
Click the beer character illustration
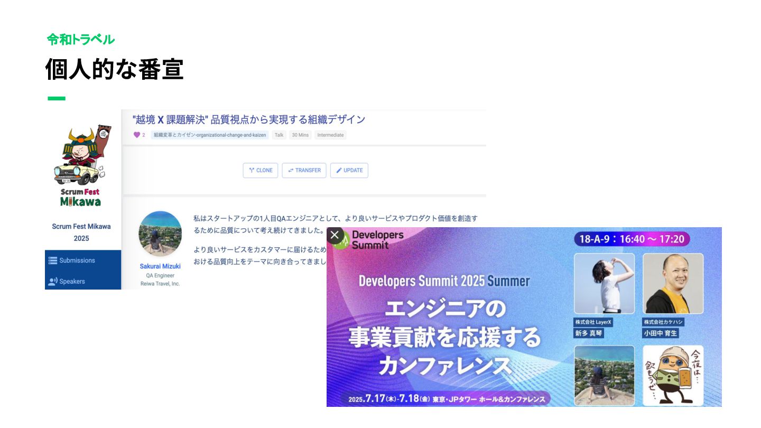[x=673, y=376]
